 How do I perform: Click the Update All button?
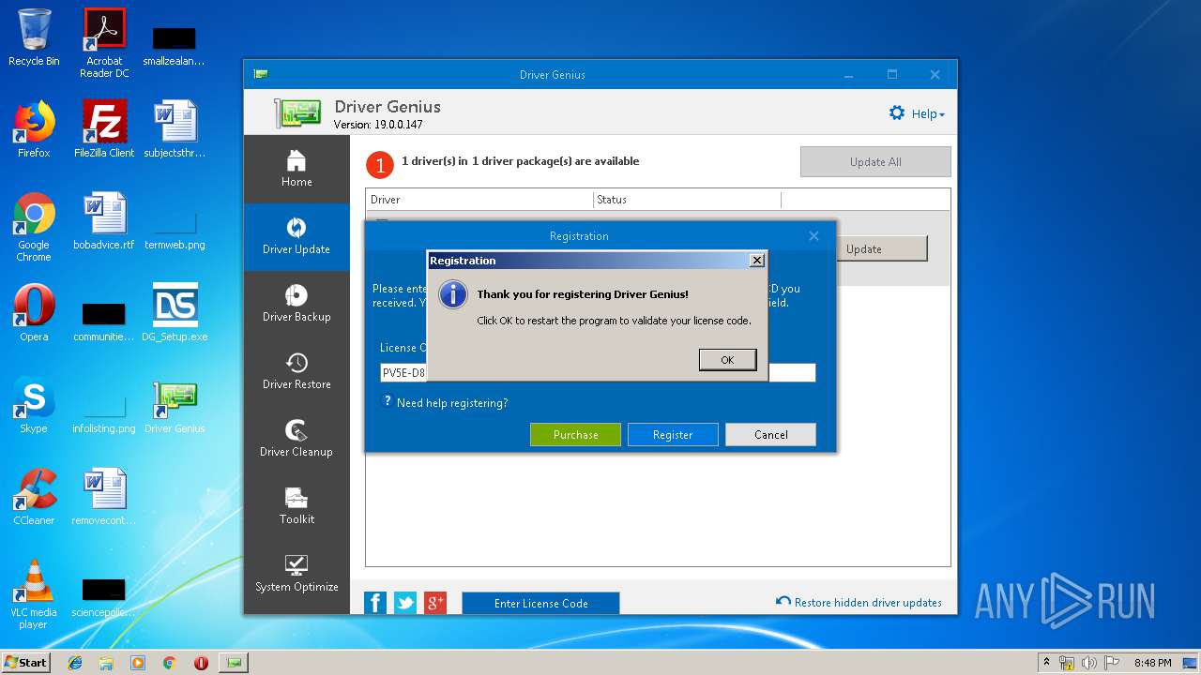[x=875, y=162]
